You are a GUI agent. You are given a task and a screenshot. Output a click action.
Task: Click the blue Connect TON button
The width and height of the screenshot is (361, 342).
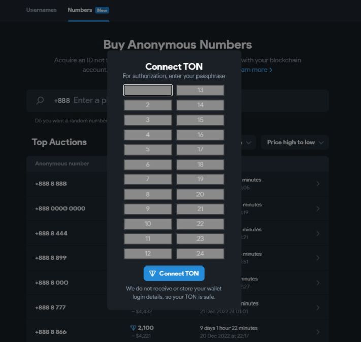point(174,273)
